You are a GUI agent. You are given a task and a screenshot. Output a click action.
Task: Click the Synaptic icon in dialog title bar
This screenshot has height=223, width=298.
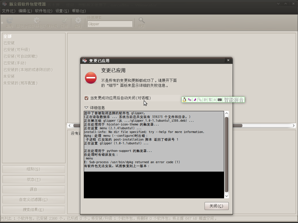pyautogui.click(x=85, y=60)
